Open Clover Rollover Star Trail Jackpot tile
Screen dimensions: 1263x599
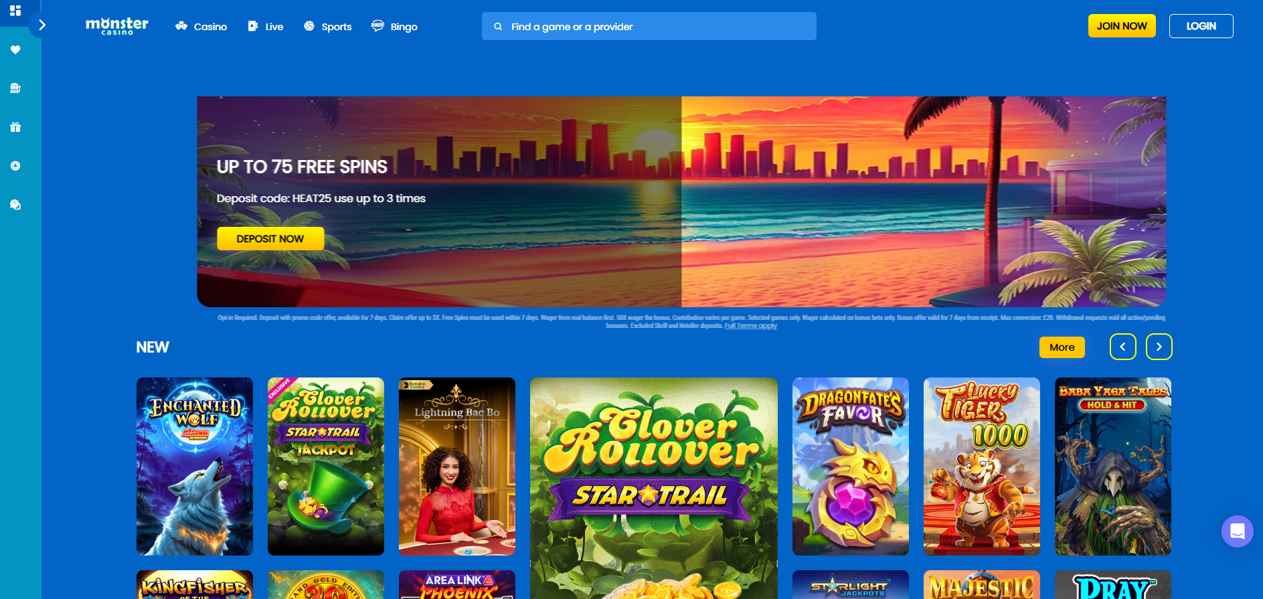coord(326,466)
